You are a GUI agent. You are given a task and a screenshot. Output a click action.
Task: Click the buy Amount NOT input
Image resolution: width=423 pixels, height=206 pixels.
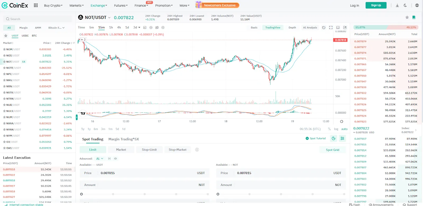(x=144, y=185)
